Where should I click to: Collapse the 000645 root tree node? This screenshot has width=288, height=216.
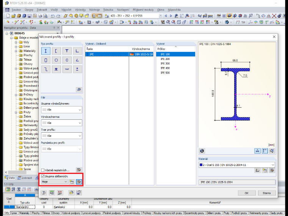[7, 33]
